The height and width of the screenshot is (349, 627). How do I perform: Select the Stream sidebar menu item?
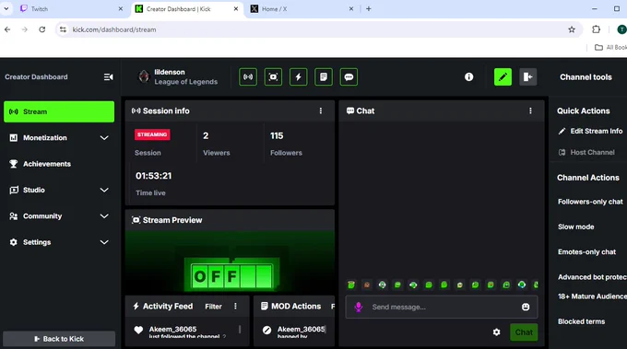(x=59, y=111)
